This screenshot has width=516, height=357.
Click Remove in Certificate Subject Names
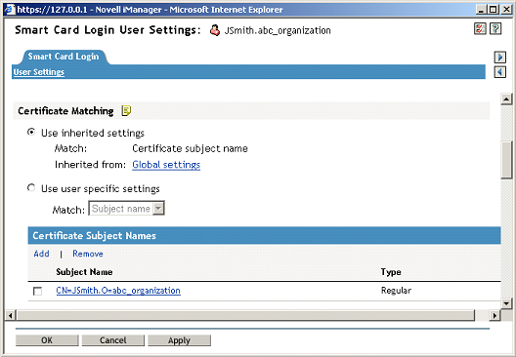88,254
